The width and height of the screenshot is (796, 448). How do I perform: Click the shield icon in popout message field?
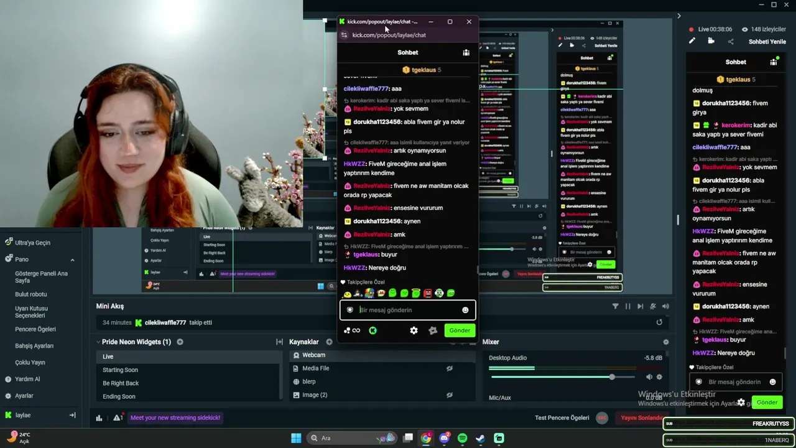pyautogui.click(x=350, y=310)
